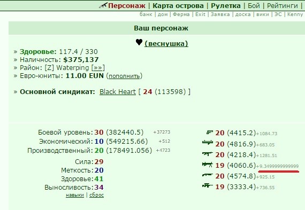Click the pistol skill icon
305x210 pixels.
[210, 133]
